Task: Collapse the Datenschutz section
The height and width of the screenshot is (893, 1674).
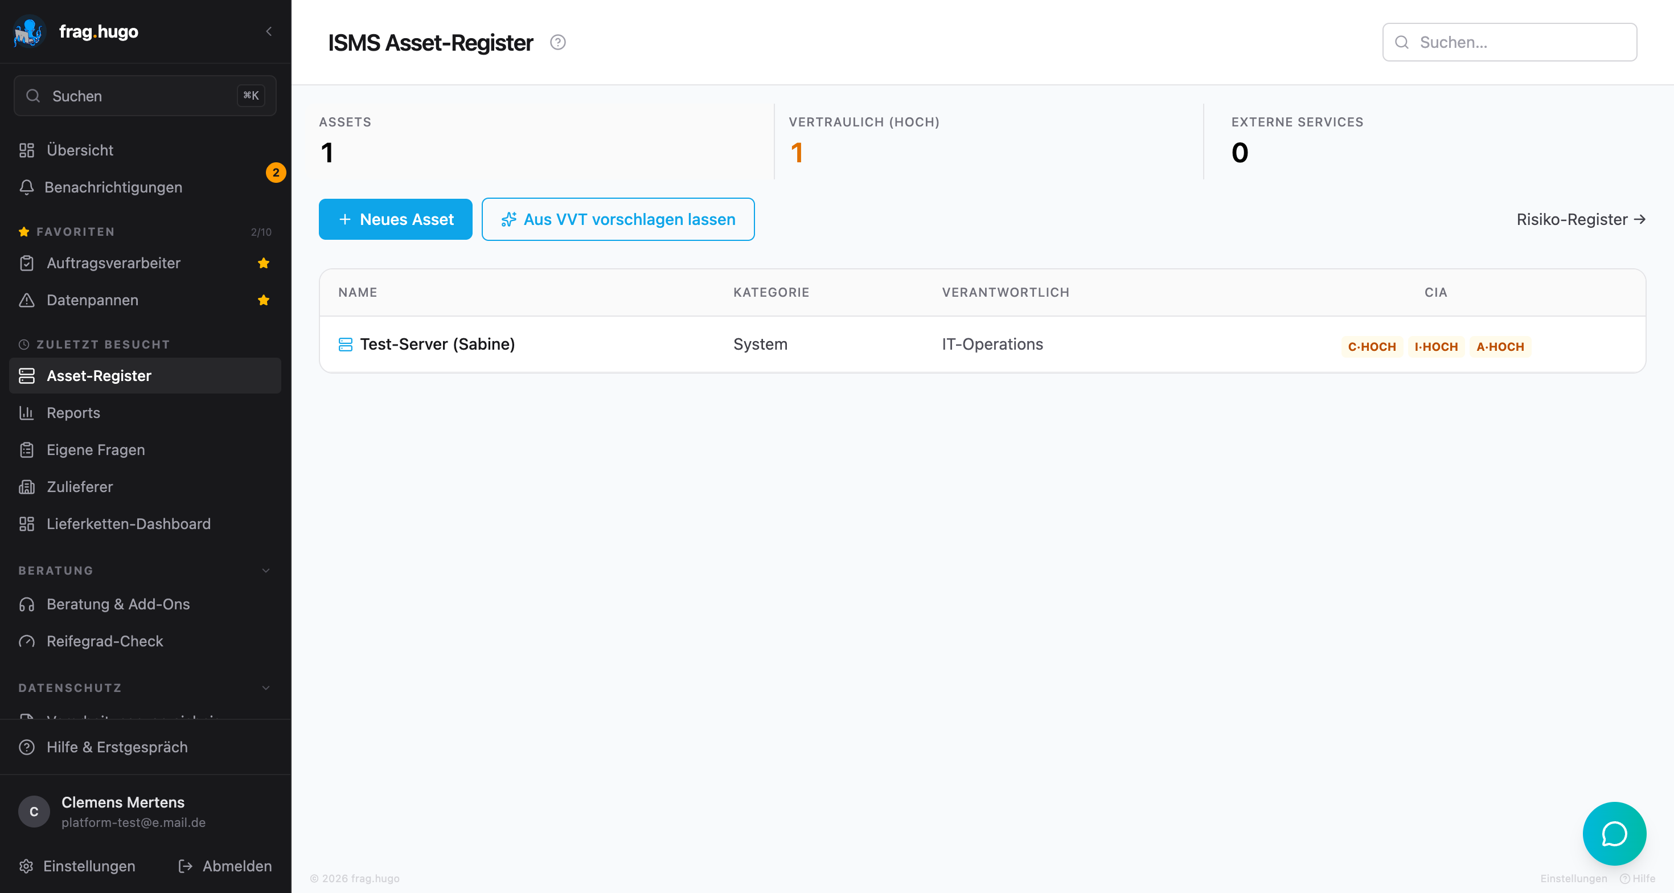Action: point(266,689)
